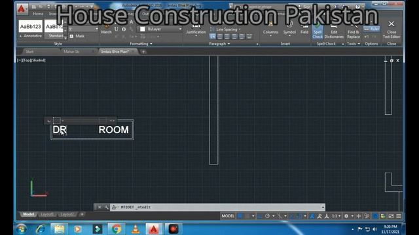419x235 pixels.
Task: Close the command line with X
Action: pyautogui.click(x=100, y=208)
